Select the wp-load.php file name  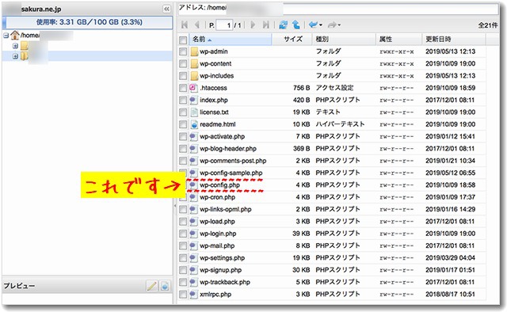coord(217,222)
